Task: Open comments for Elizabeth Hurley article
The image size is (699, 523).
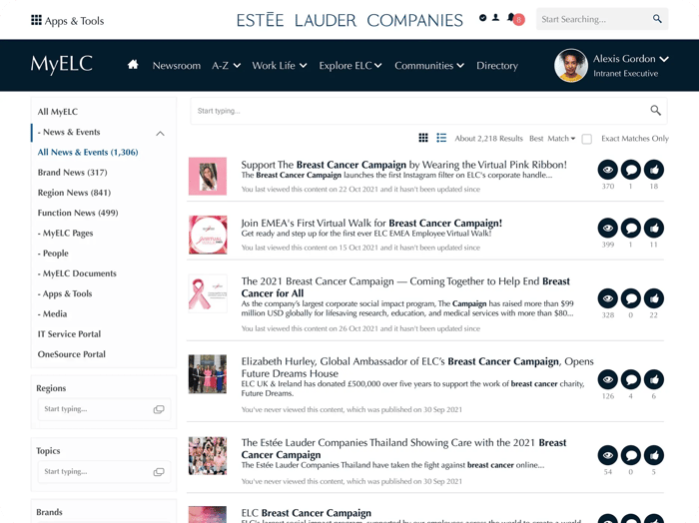Action: (x=631, y=379)
